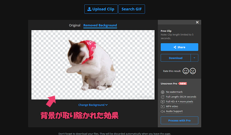Switch to the Original tab
The width and height of the screenshot is (231, 135).
tap(75, 25)
